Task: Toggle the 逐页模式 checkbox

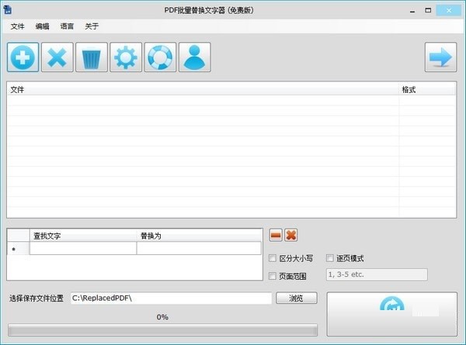Action: (329, 258)
